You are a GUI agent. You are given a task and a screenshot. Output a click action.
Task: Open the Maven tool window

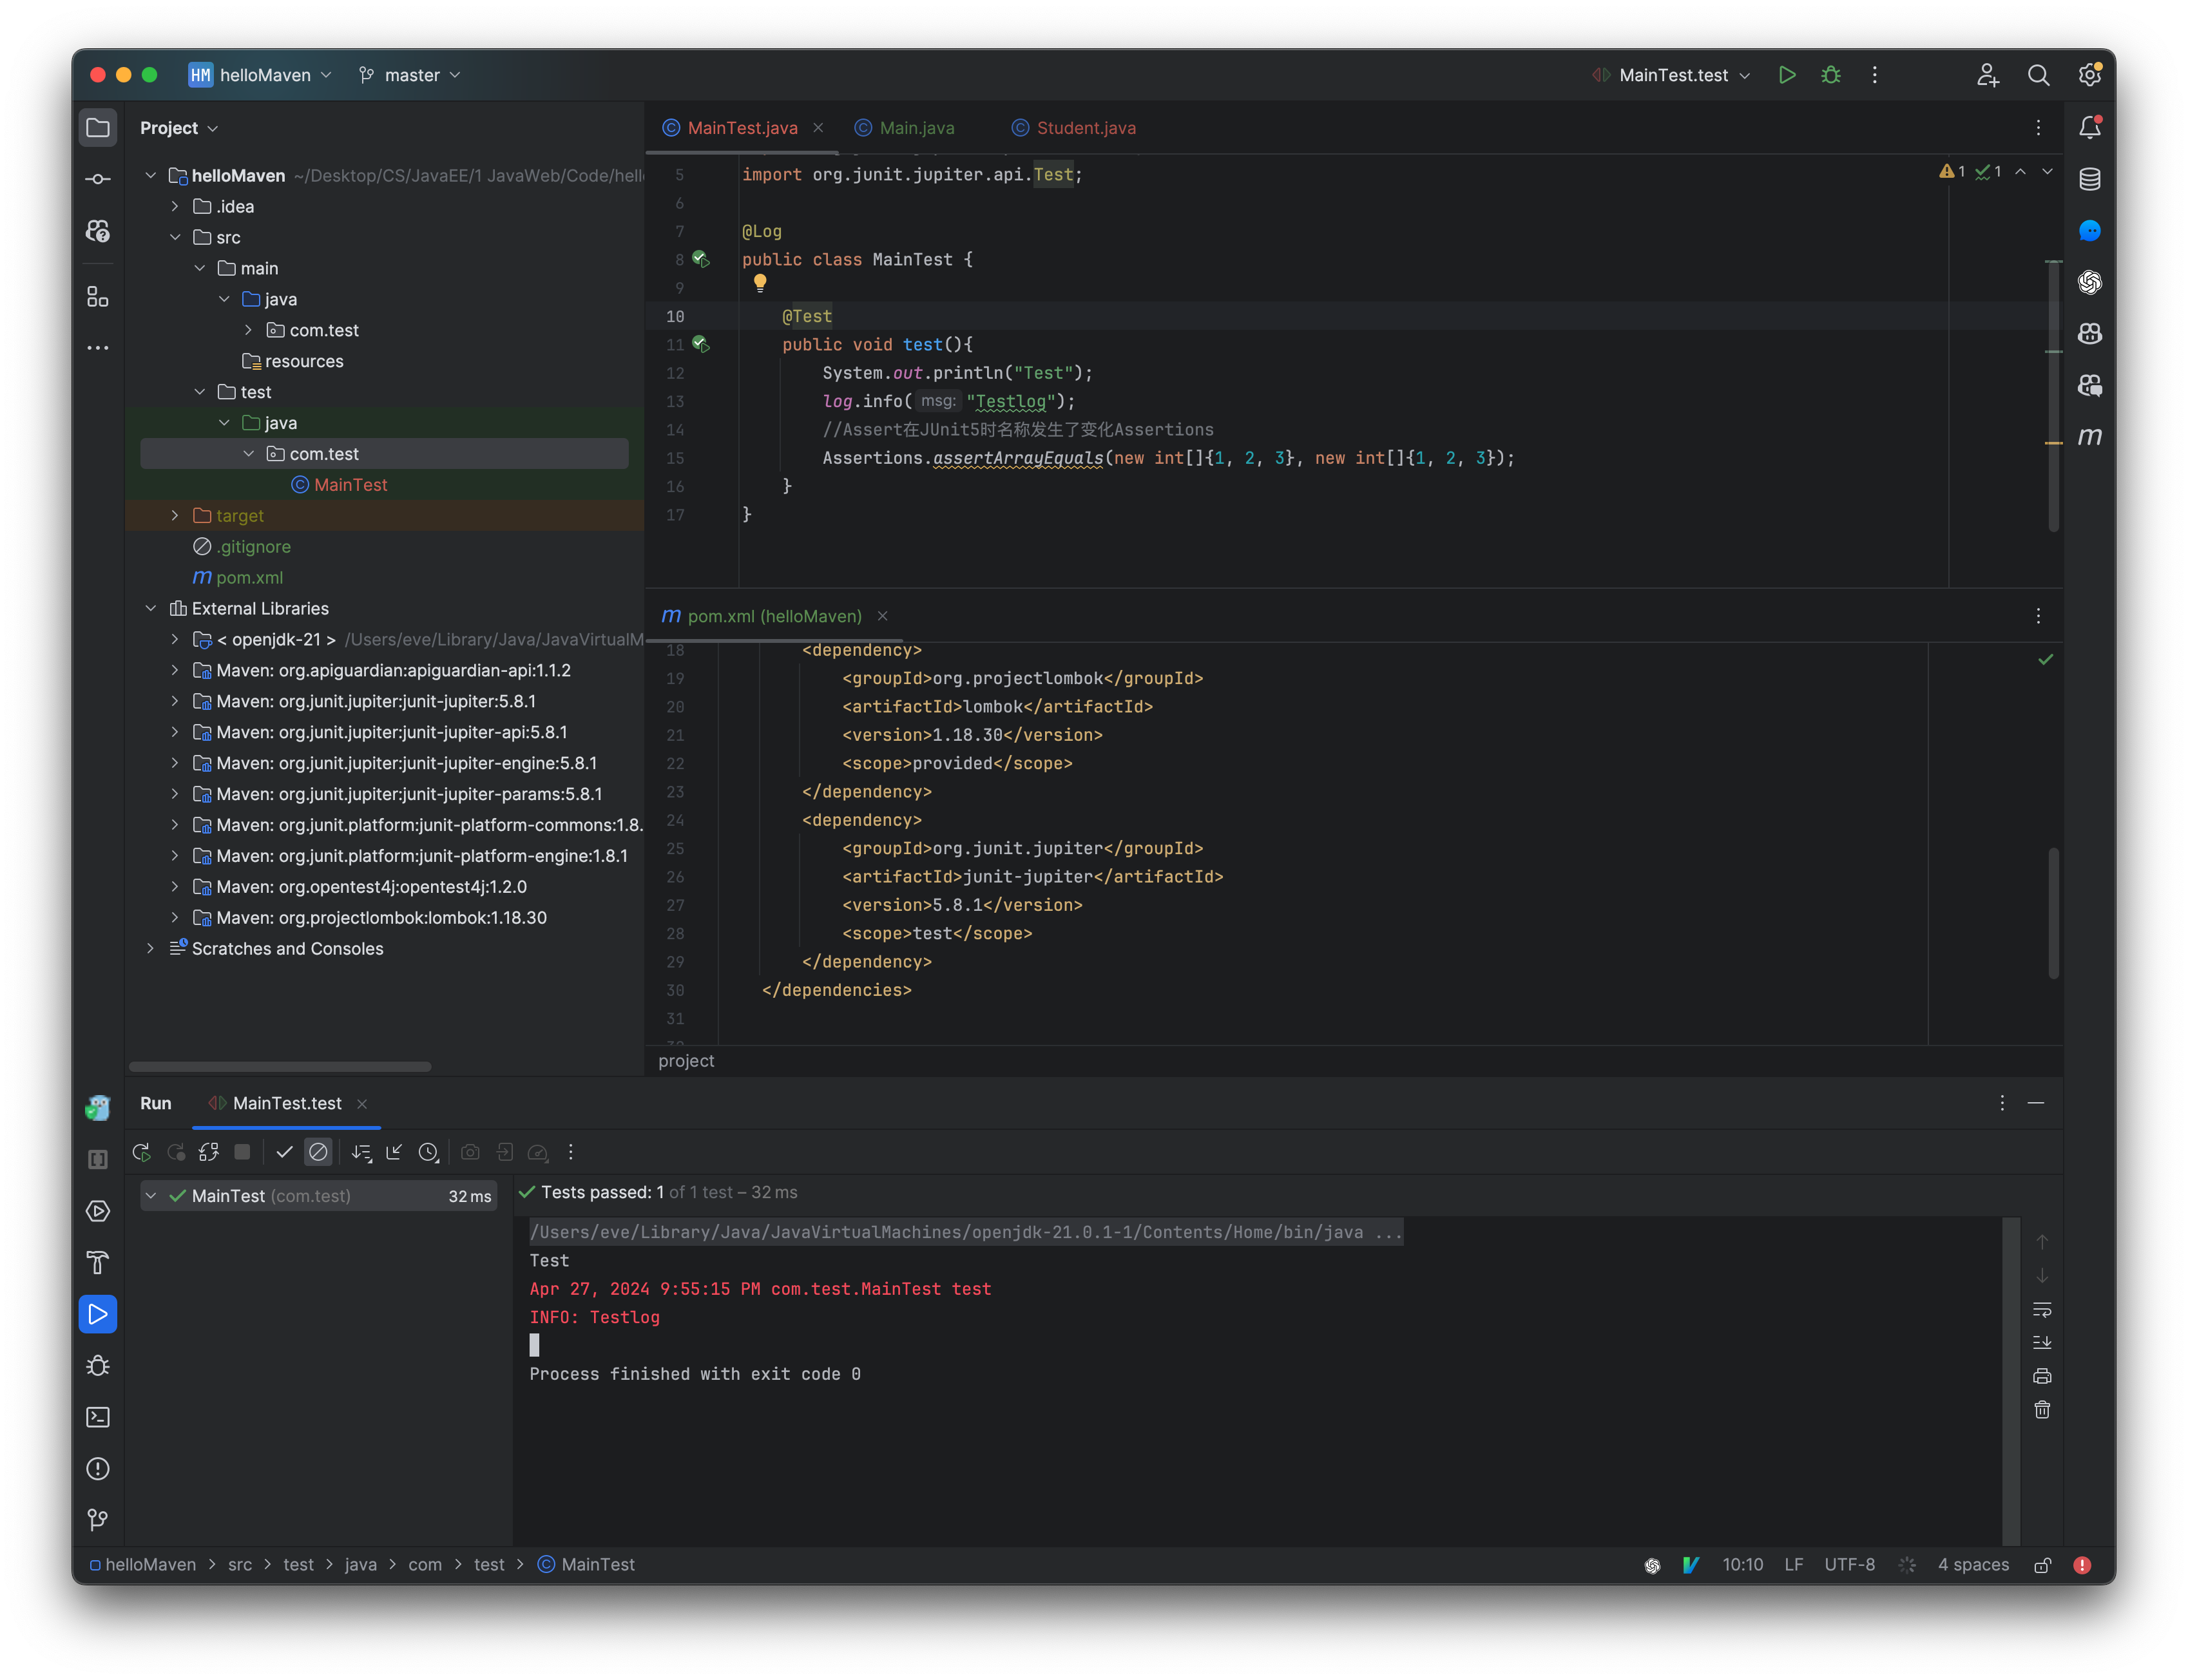click(x=2089, y=437)
